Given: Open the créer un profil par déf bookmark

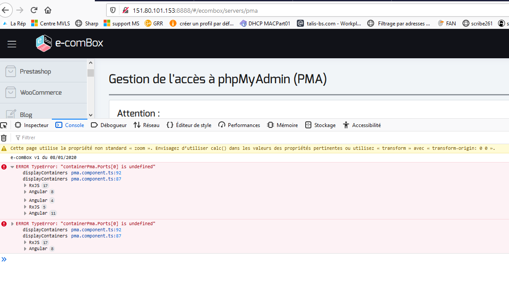Looking at the screenshot, I should point(202,23).
